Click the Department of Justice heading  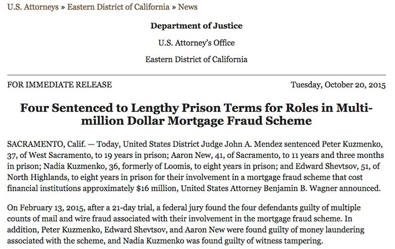click(196, 26)
